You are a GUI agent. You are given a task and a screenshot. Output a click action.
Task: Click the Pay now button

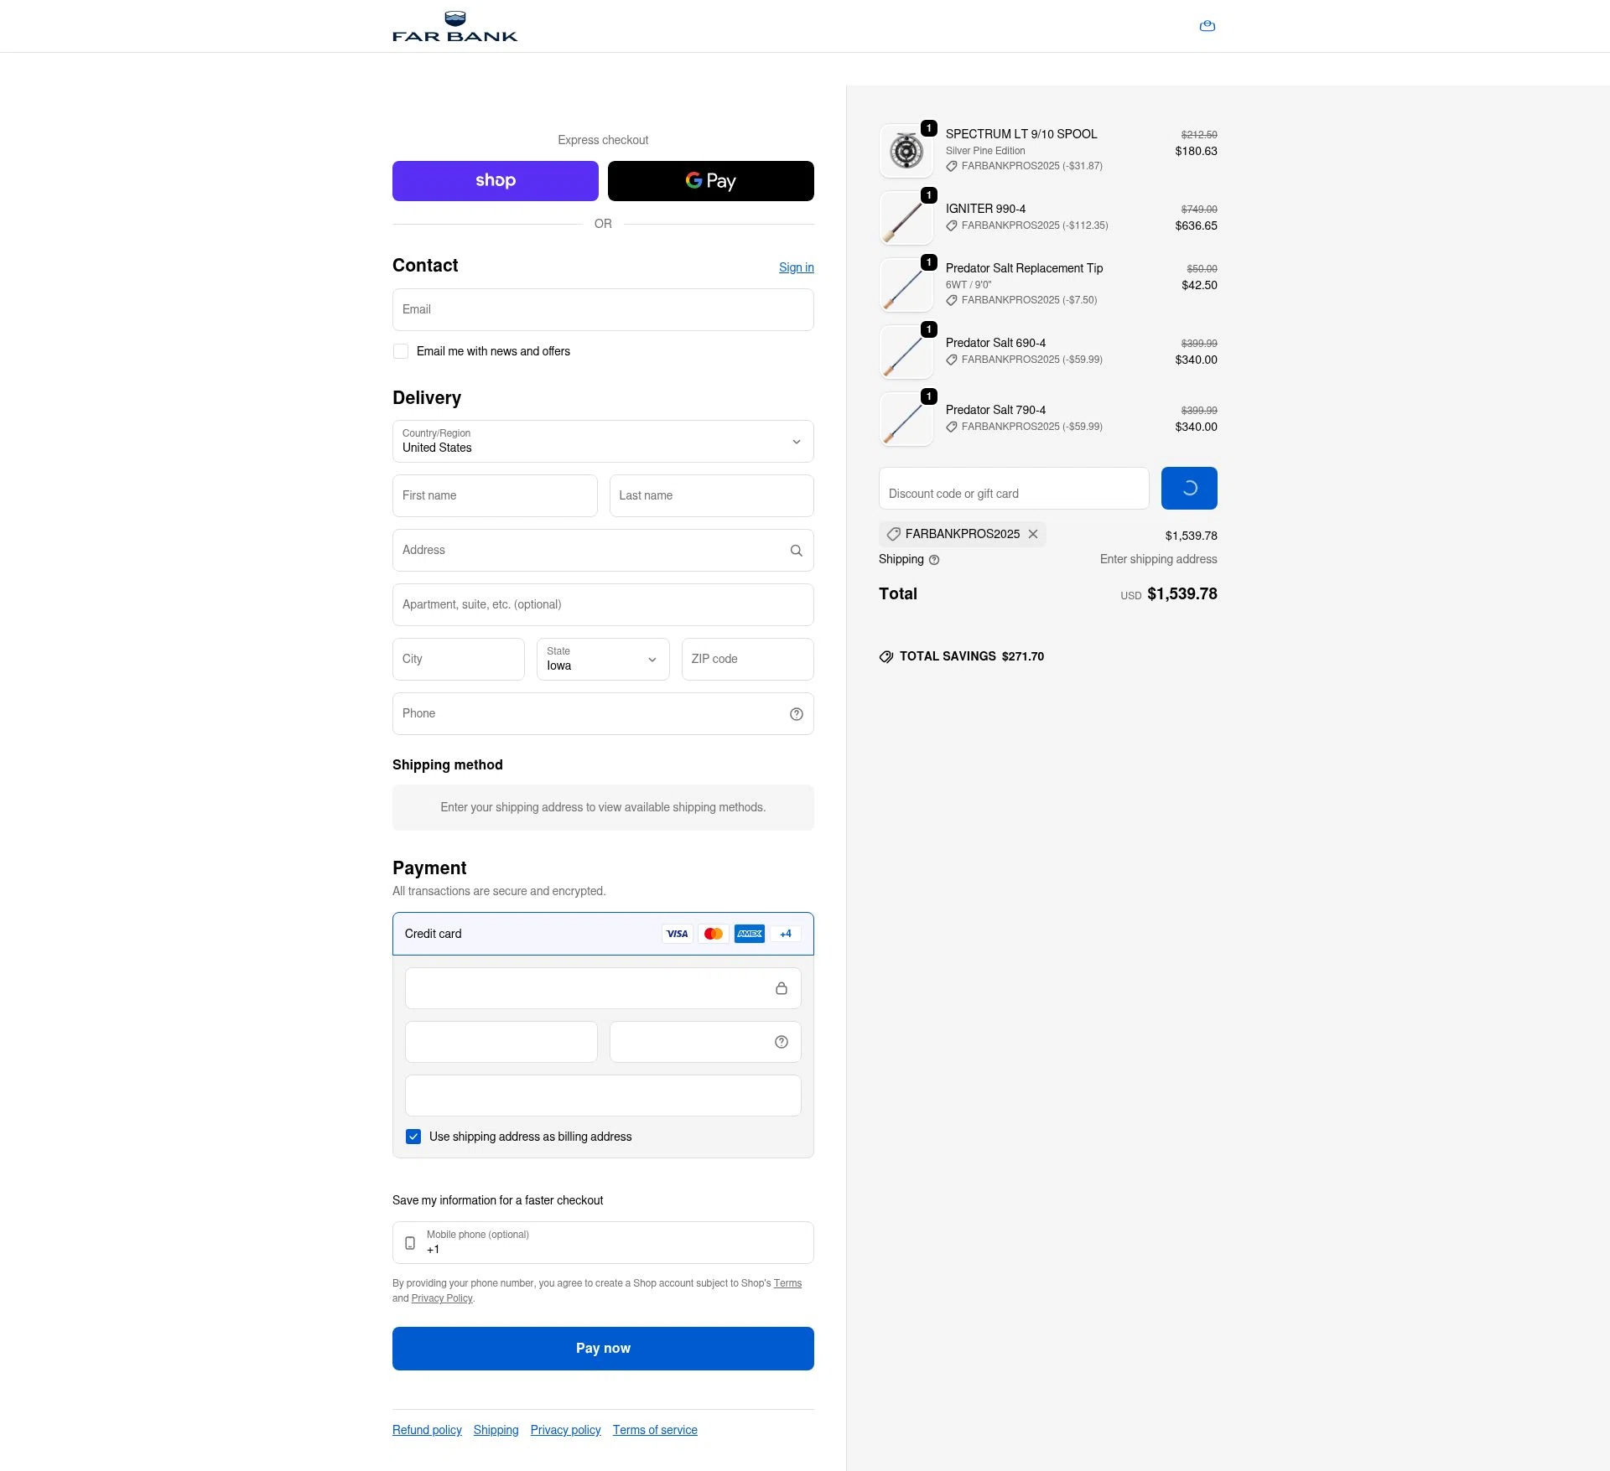click(x=603, y=1349)
